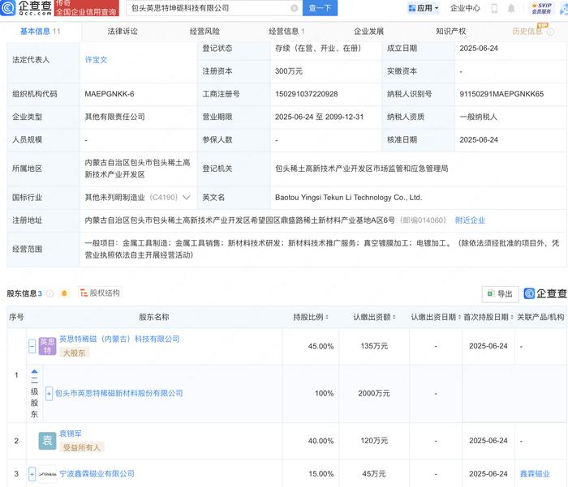
Task: Click the teal 袁 avatar of 袁锡军
Action: coord(47,441)
